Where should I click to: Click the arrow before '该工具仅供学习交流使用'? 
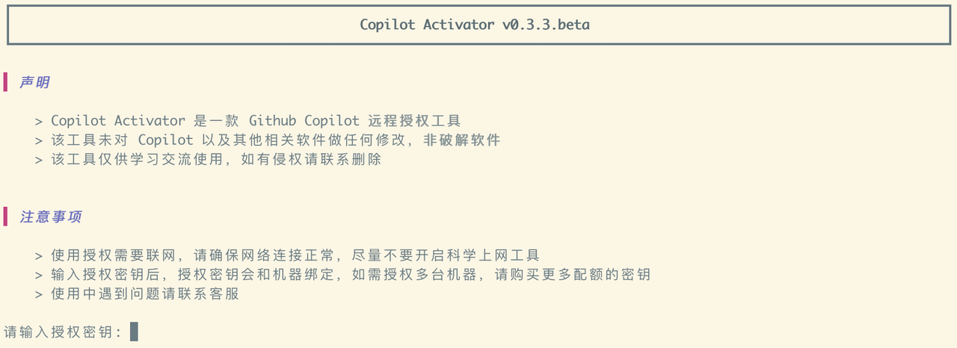coord(39,160)
